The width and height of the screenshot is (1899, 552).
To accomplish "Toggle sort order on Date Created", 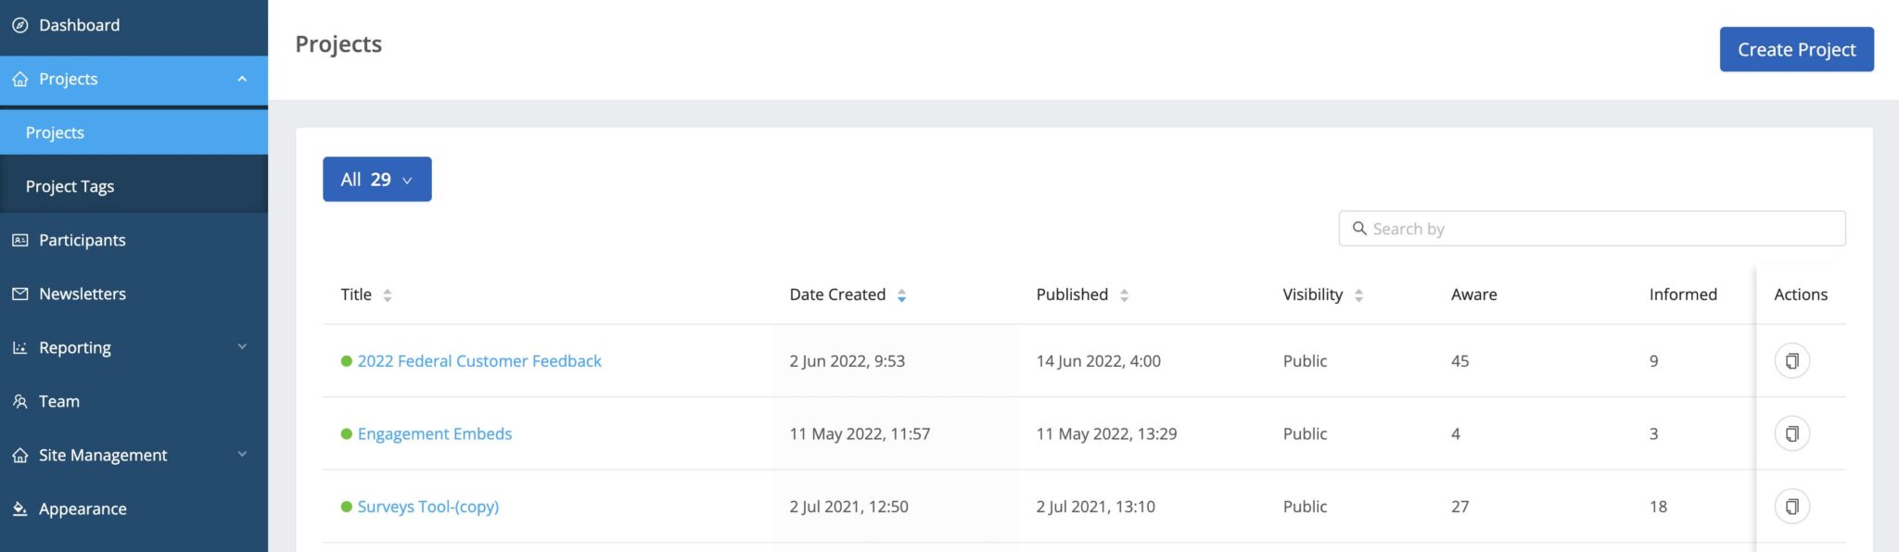I will pyautogui.click(x=901, y=295).
